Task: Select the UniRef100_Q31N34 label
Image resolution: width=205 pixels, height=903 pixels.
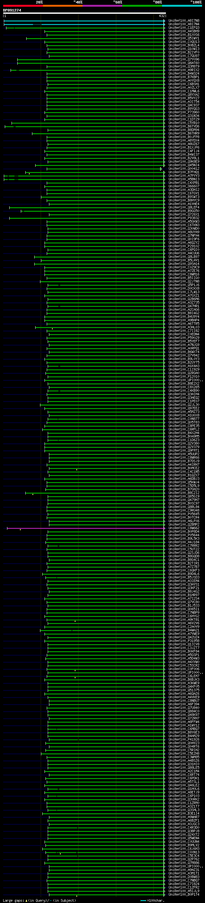Action: pos(184,116)
